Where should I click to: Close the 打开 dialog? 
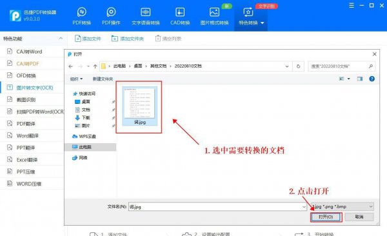pyautogui.click(x=374, y=54)
